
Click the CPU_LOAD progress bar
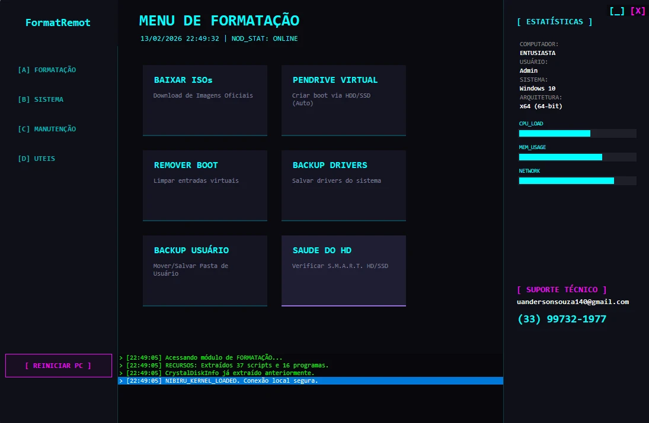[x=577, y=133]
